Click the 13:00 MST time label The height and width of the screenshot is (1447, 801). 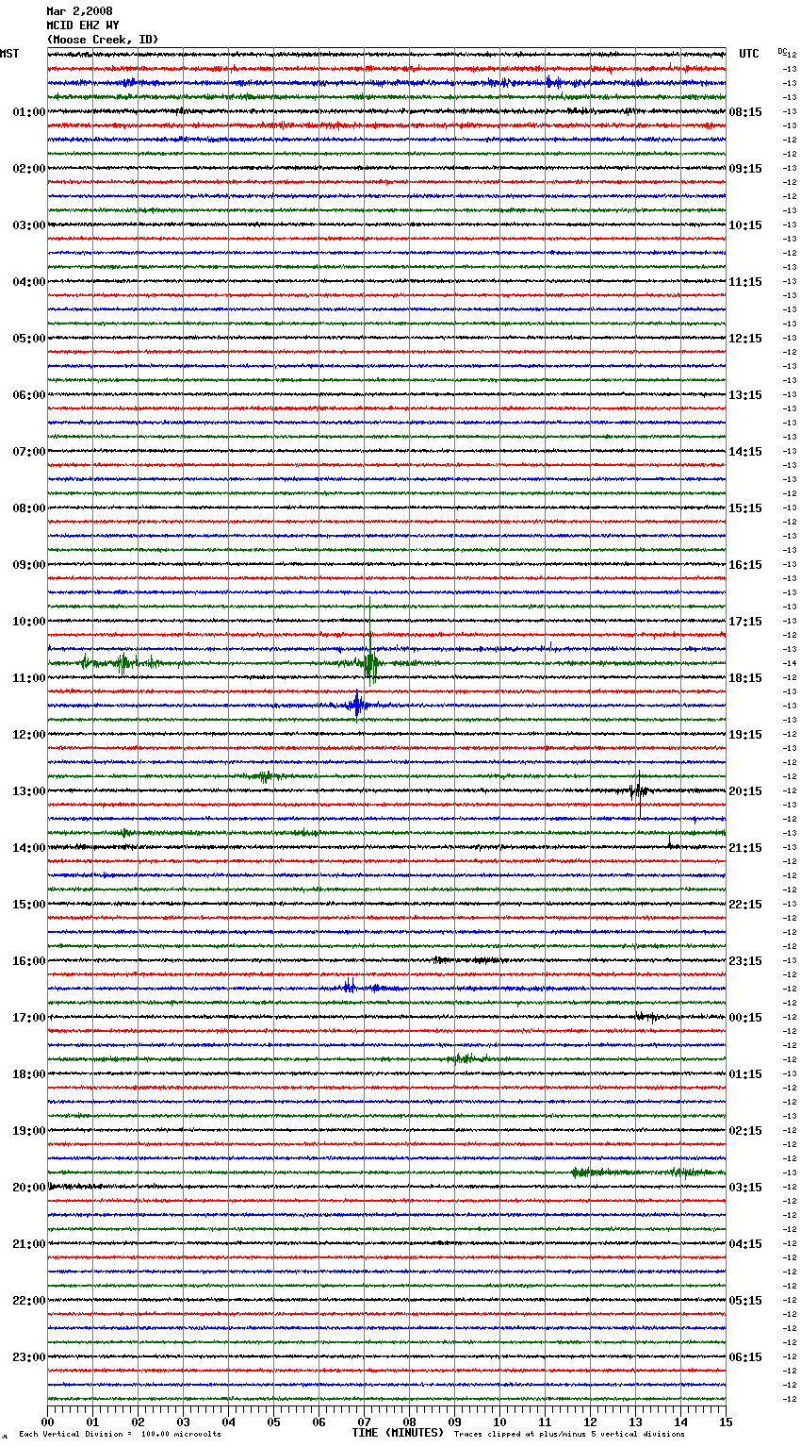click(28, 791)
